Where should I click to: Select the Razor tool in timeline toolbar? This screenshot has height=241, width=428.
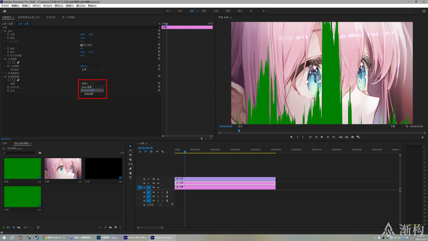[x=130, y=159]
